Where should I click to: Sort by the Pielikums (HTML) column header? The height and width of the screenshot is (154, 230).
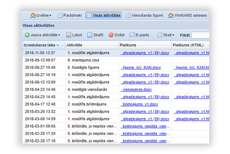point(190,45)
